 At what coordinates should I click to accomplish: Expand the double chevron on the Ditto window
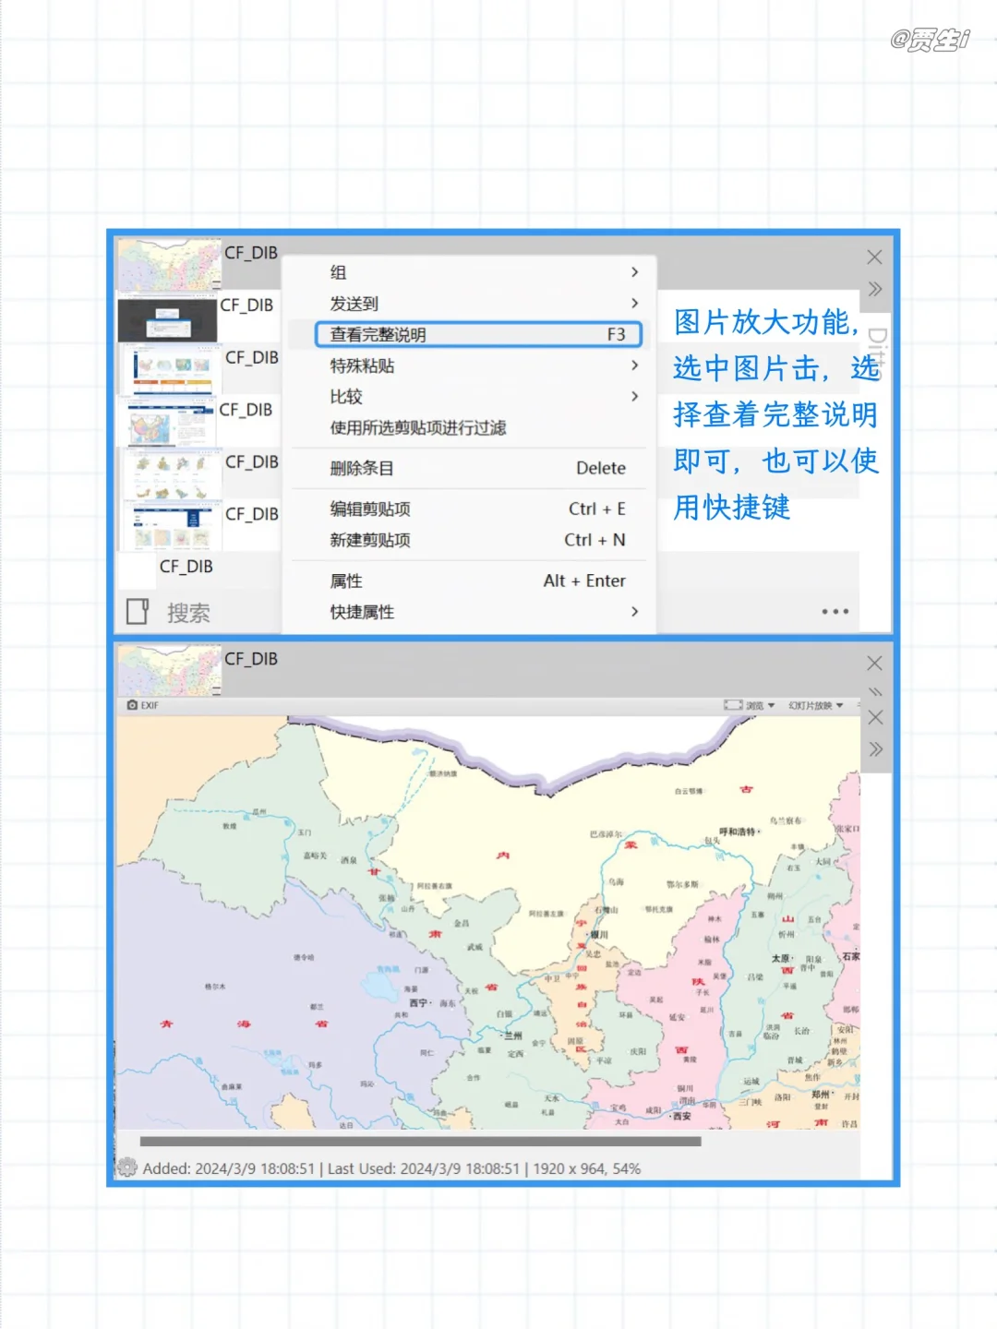[873, 288]
